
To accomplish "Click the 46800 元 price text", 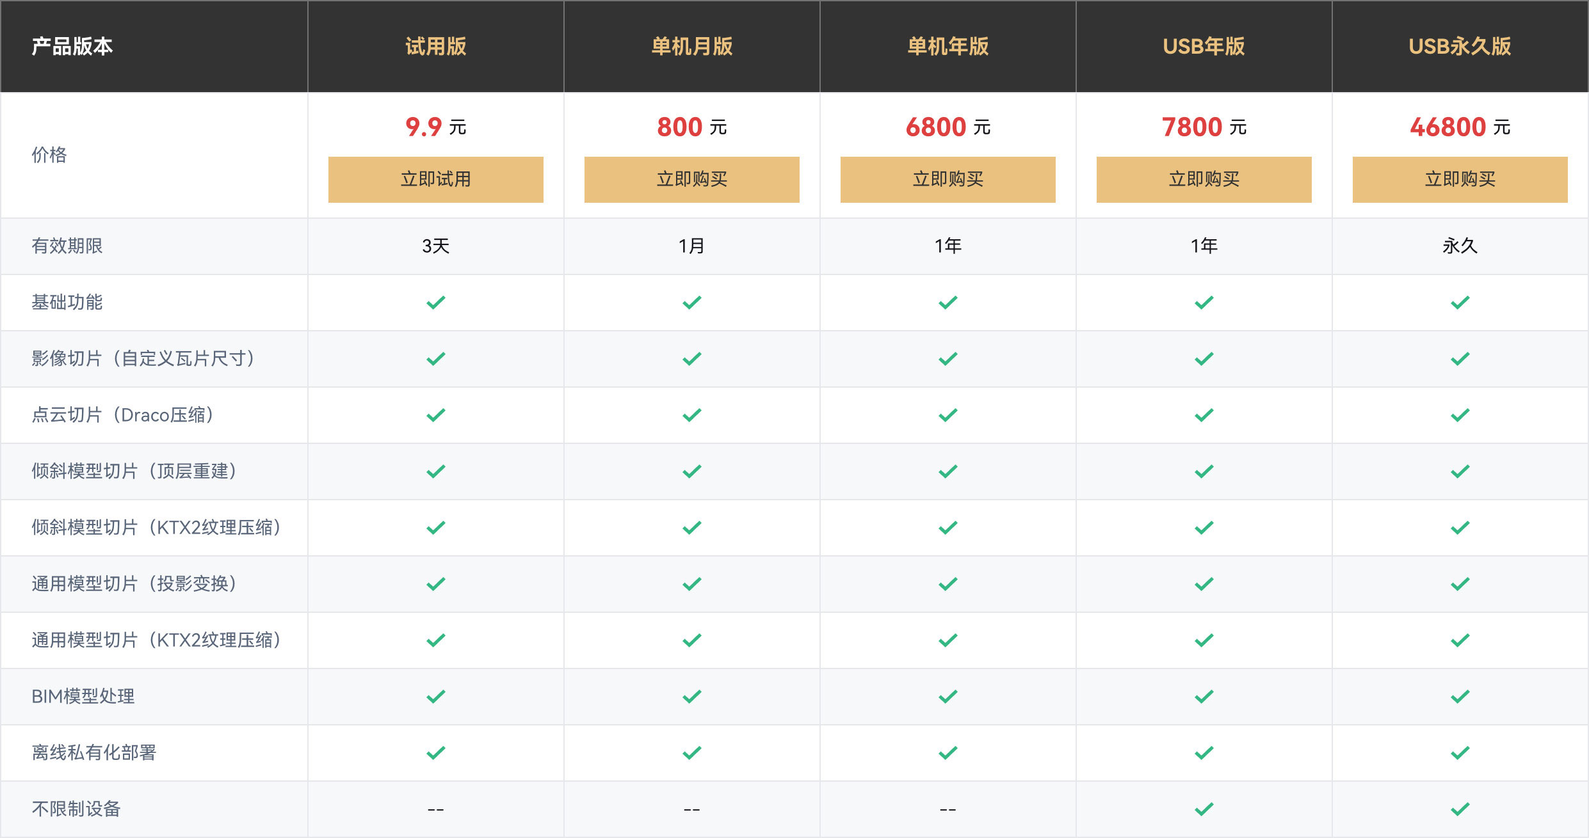I will 1460,127.
